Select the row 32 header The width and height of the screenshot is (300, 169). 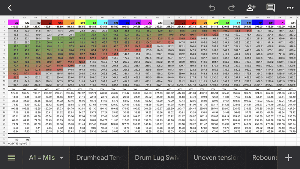coord(3,143)
